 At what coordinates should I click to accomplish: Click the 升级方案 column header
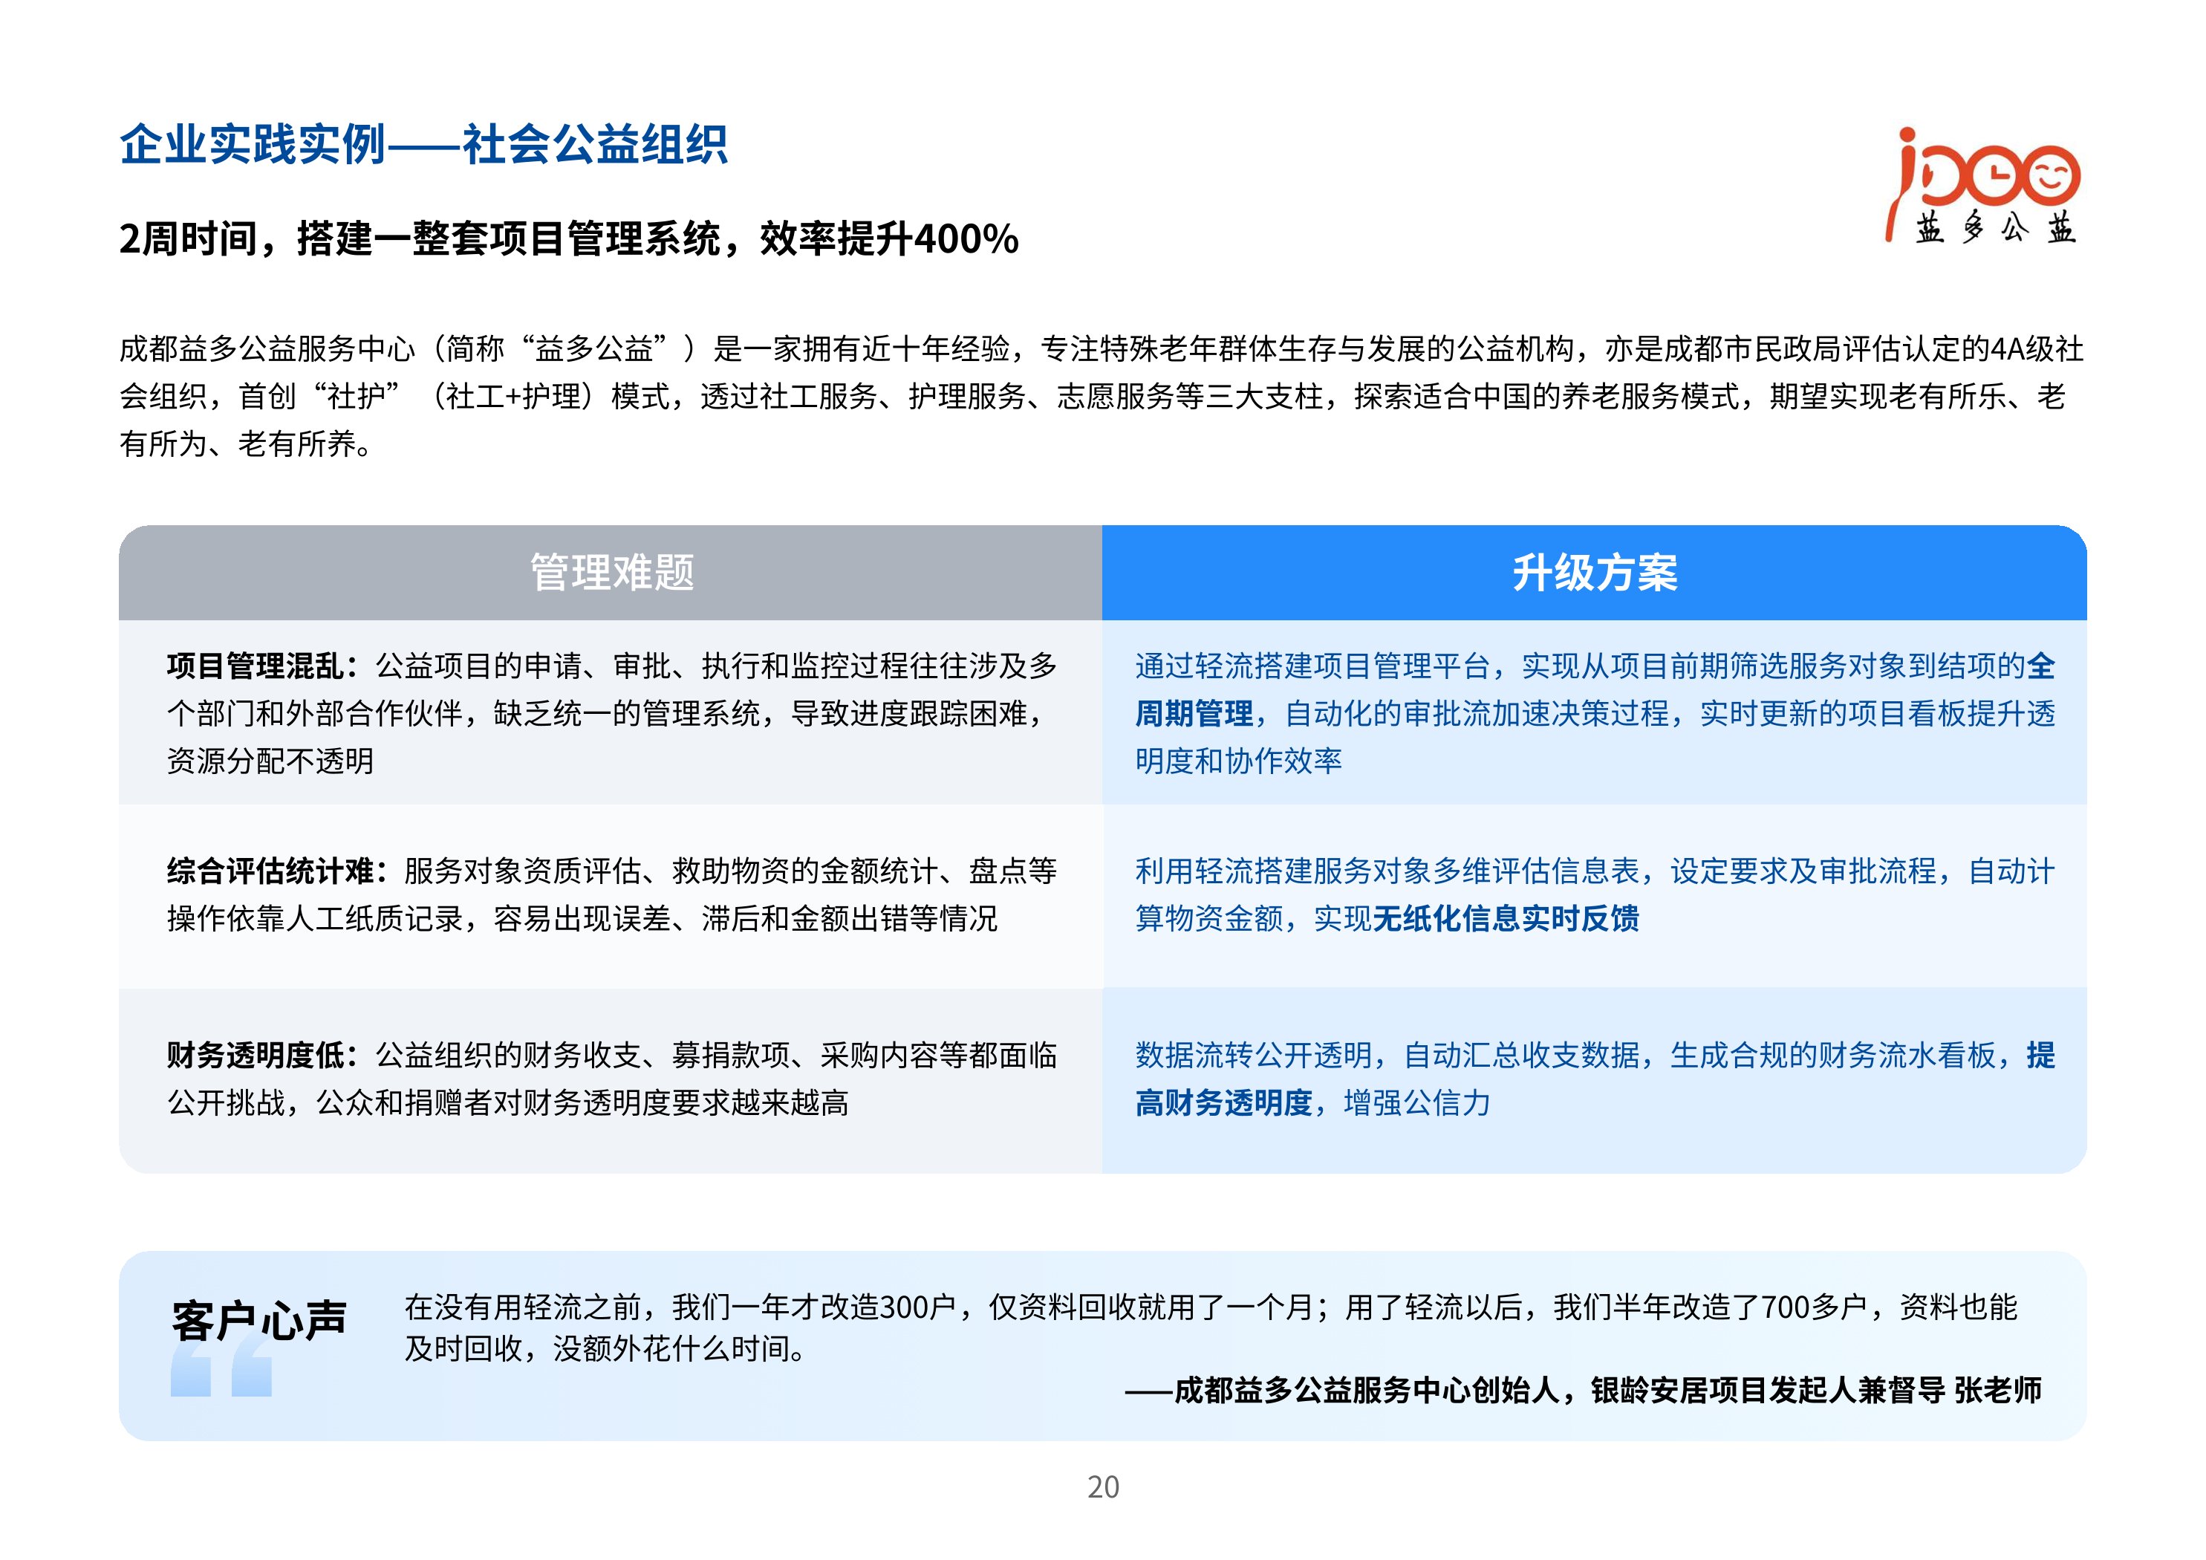1594,573
